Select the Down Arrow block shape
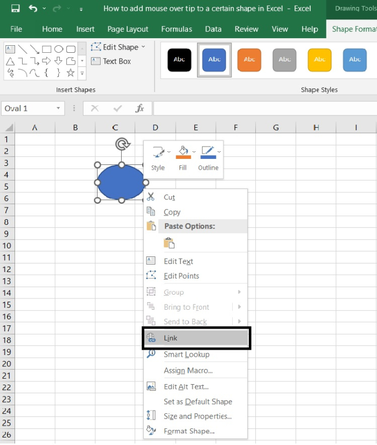377x445 pixels. (59, 61)
